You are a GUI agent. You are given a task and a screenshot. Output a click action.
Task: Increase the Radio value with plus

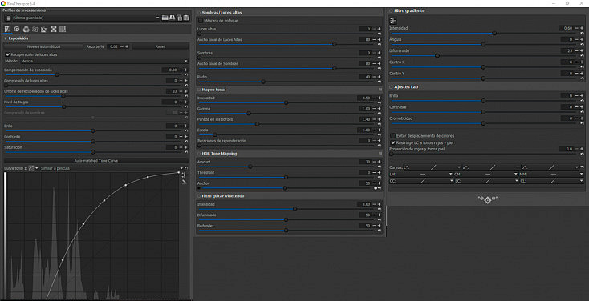tap(379, 77)
